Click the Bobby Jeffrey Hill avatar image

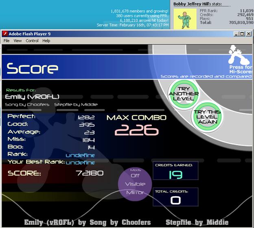tap(185, 19)
